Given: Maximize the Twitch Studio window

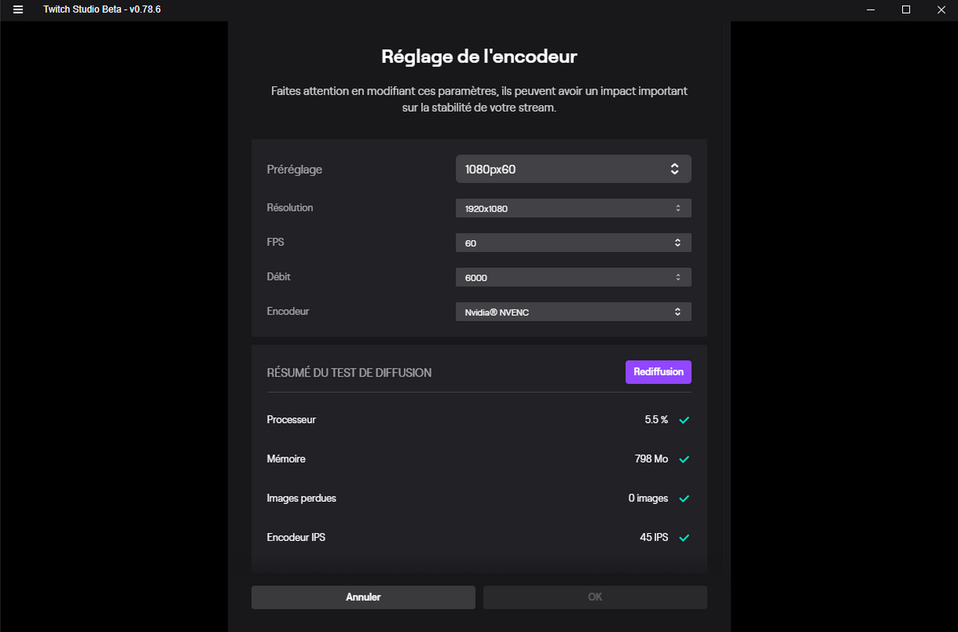Looking at the screenshot, I should coord(906,10).
